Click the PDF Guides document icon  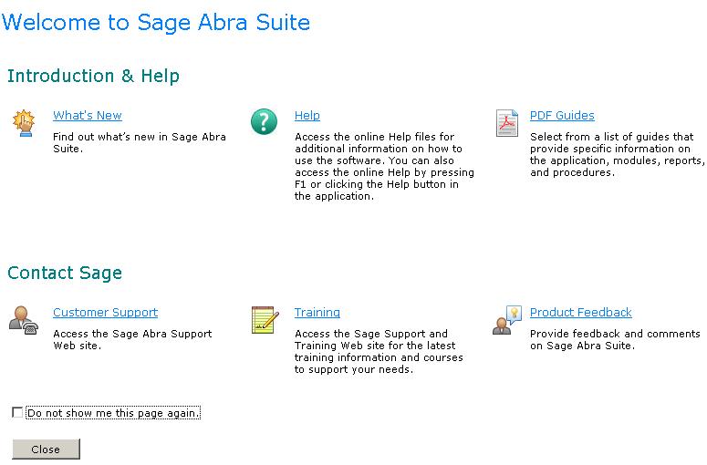point(506,122)
